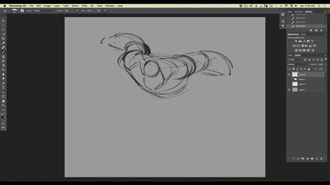Open the Brush Preset picker
Screen dimensions: 330x185
coord(15,10)
